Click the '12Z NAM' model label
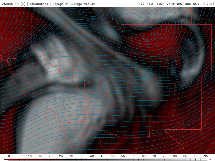 pos(146,4)
